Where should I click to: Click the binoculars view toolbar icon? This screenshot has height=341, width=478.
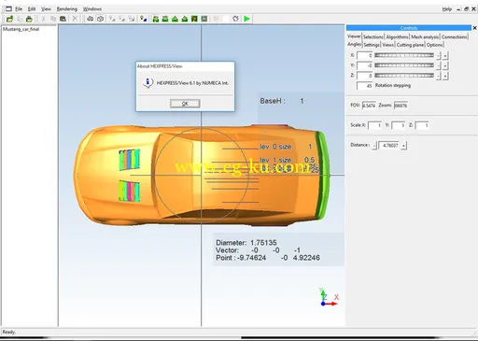pos(90,19)
